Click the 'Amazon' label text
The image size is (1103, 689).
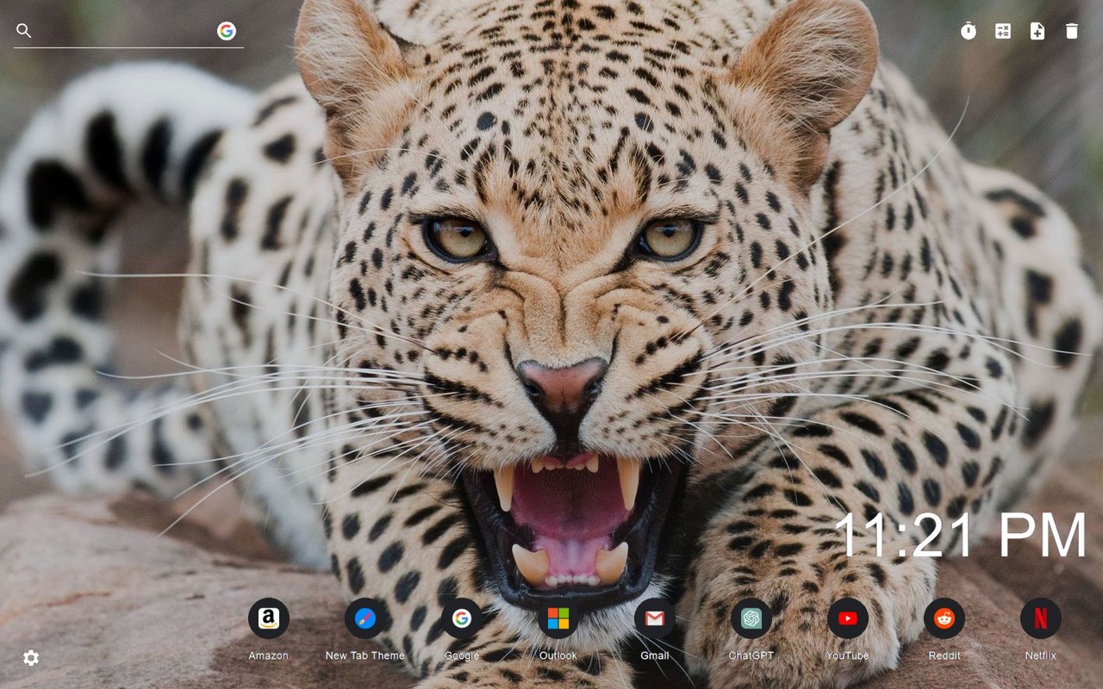269,655
